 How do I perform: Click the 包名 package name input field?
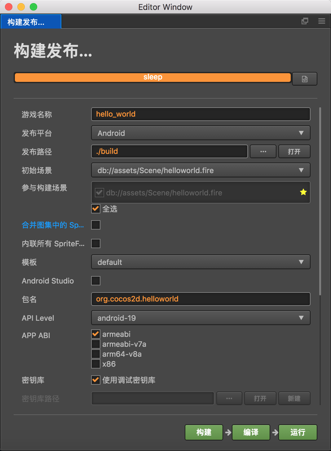[201, 299]
